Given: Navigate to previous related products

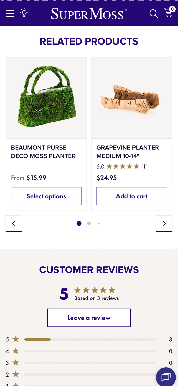Looking at the screenshot, I should pyautogui.click(x=14, y=223).
